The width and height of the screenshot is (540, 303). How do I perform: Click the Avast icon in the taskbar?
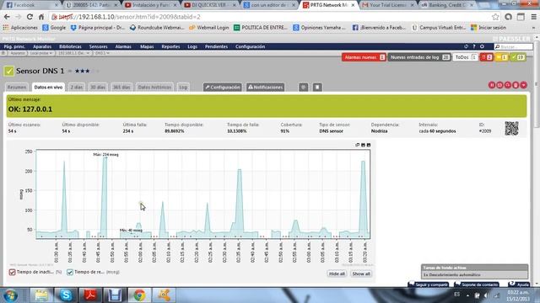coord(164,295)
